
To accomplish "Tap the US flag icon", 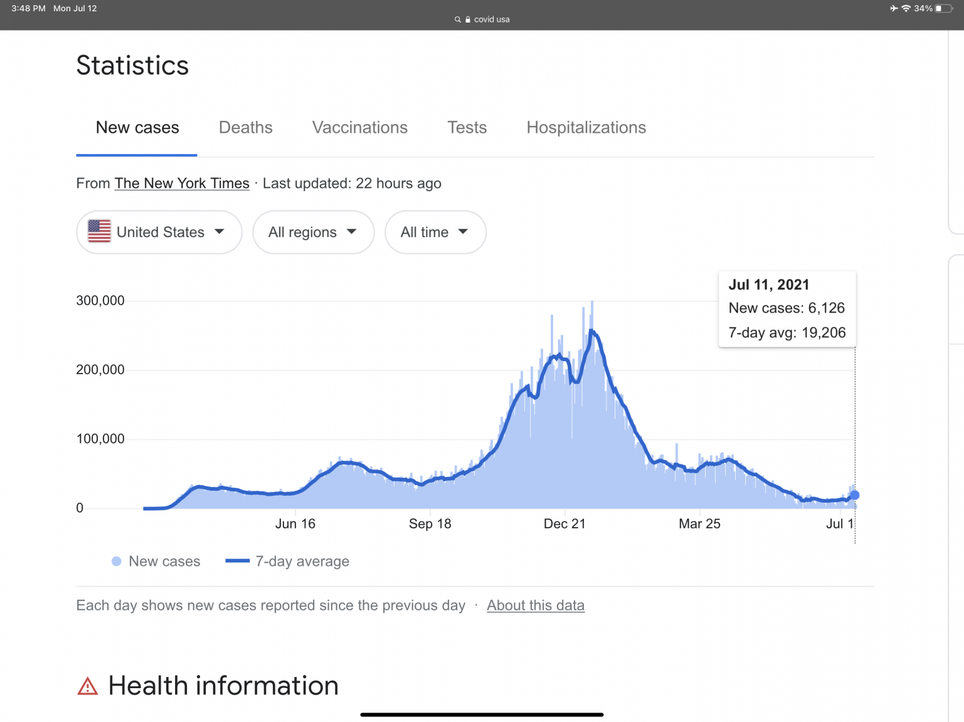I will (99, 232).
